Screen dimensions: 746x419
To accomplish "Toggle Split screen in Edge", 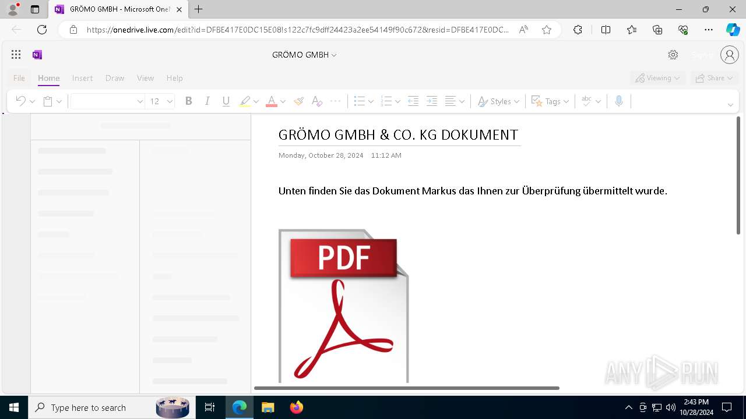I will coord(606,30).
